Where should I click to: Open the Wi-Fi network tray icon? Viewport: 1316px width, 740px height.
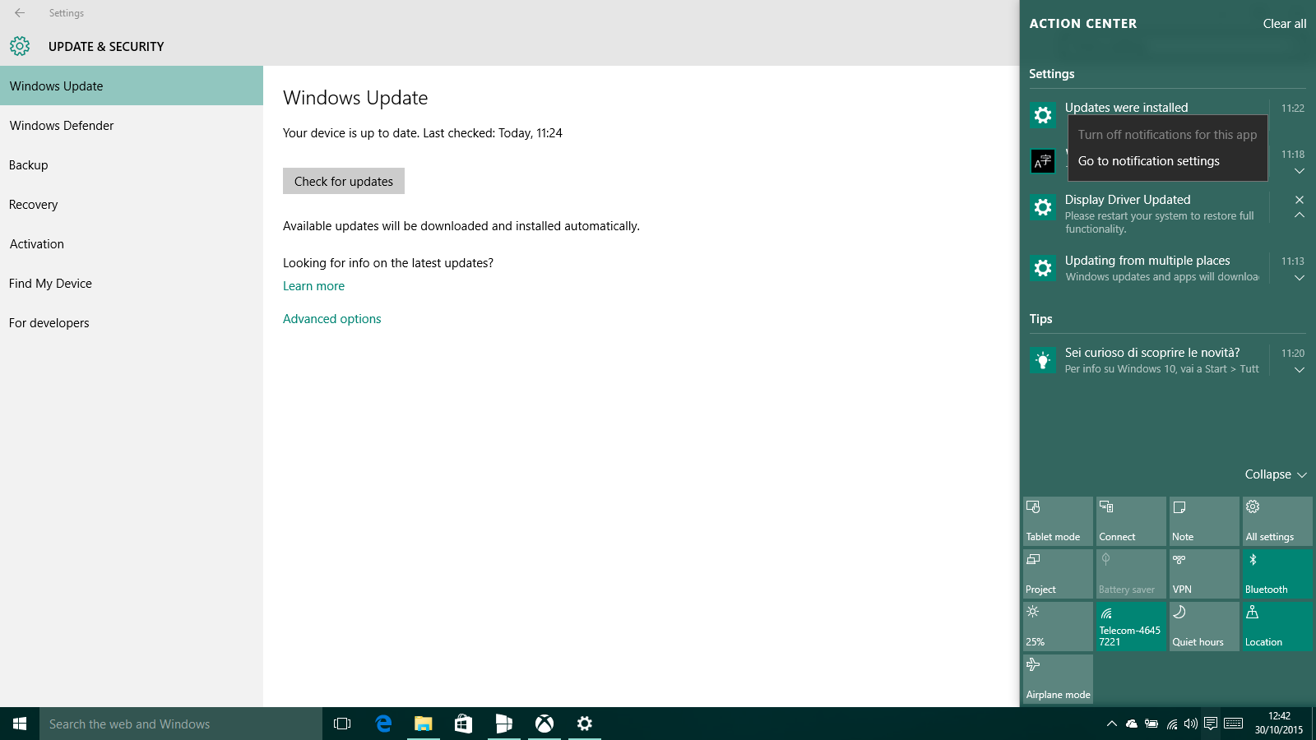pyautogui.click(x=1172, y=724)
